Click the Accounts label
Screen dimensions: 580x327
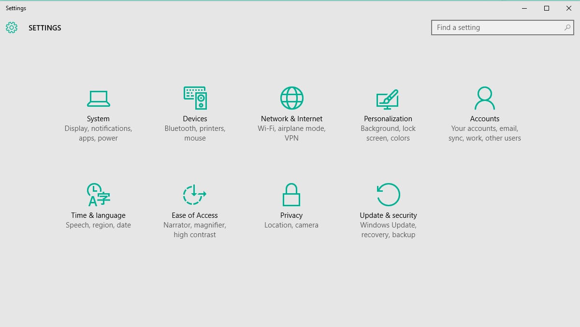pos(485,119)
